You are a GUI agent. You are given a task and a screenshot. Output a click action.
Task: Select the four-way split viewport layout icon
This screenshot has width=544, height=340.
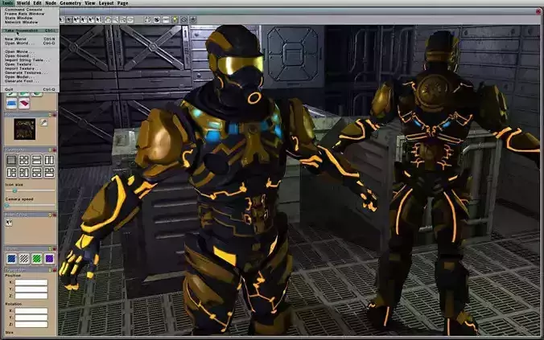coord(24,160)
